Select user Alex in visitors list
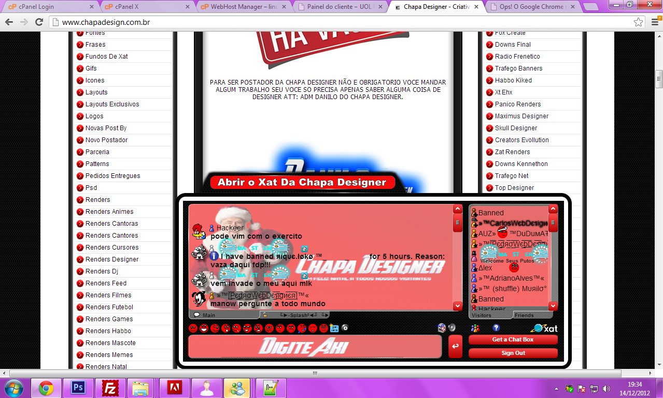The width and height of the screenshot is (663, 398). 485,268
